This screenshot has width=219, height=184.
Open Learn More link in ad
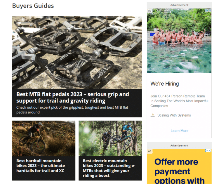coord(180,131)
